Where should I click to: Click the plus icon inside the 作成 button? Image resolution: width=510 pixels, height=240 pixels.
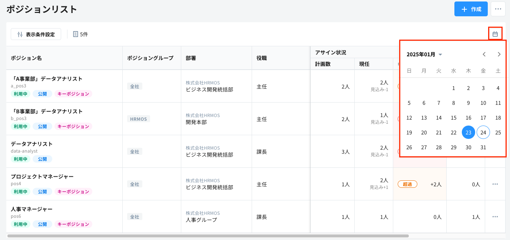[465, 9]
